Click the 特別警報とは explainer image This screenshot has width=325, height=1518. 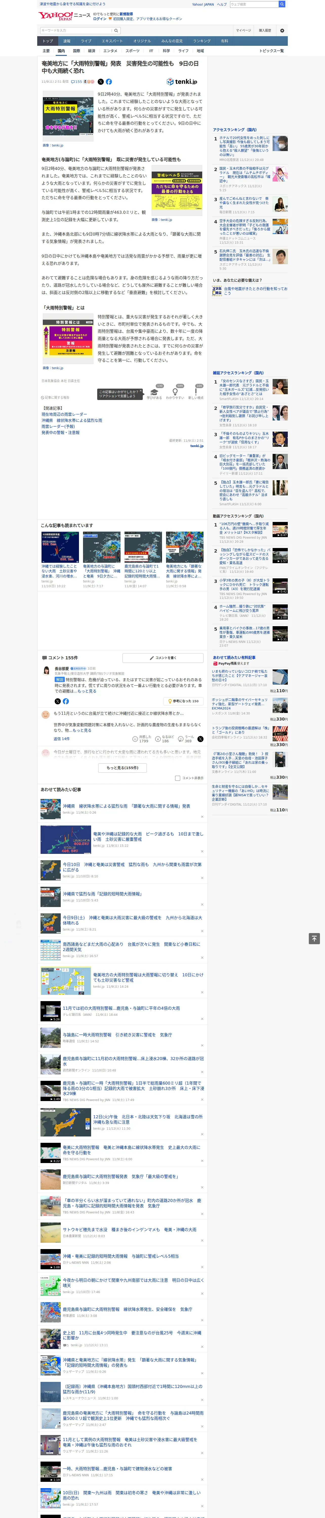click(68, 338)
